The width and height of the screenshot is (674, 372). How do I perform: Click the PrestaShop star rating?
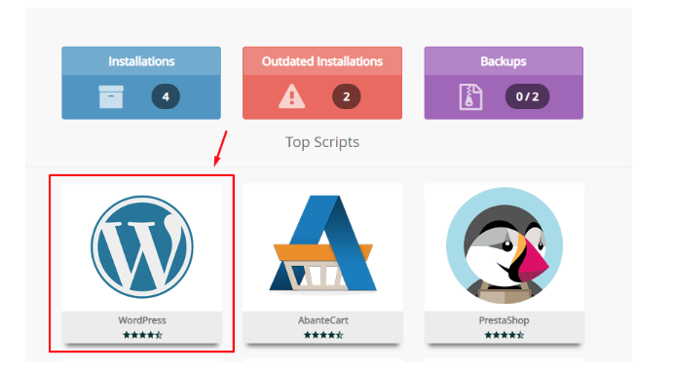(x=505, y=335)
